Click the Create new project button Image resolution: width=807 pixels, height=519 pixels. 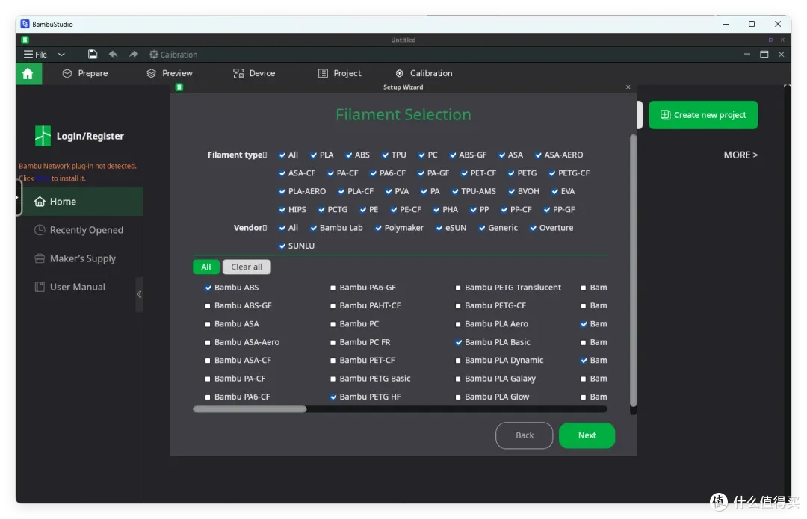[x=703, y=115]
